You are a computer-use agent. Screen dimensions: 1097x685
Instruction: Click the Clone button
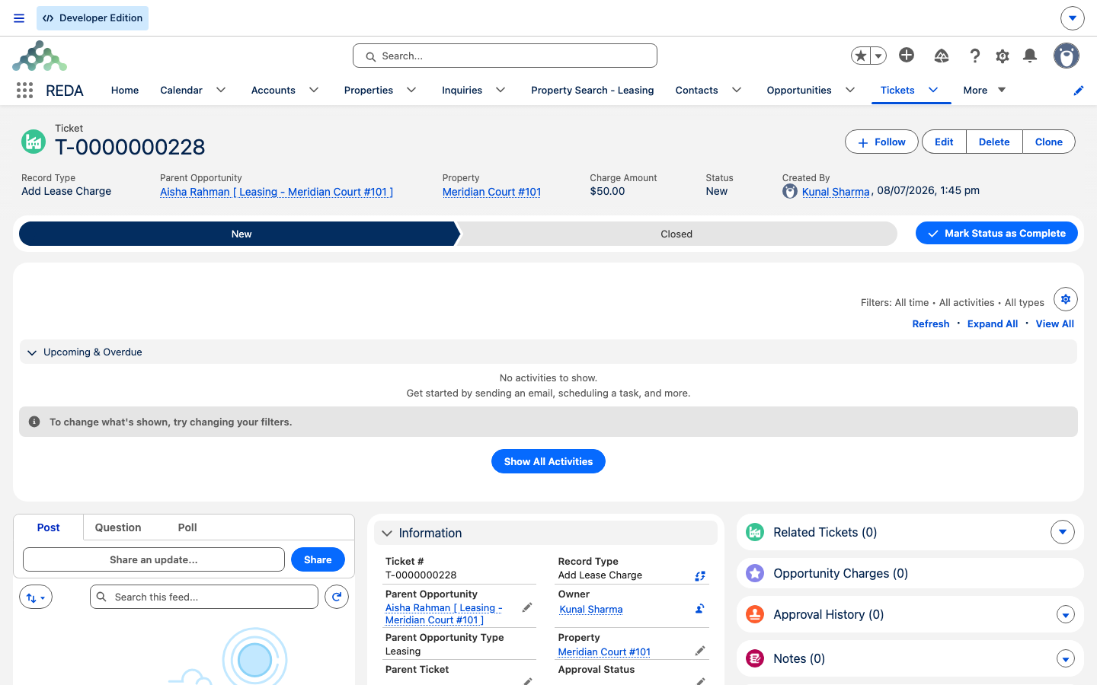(x=1049, y=142)
